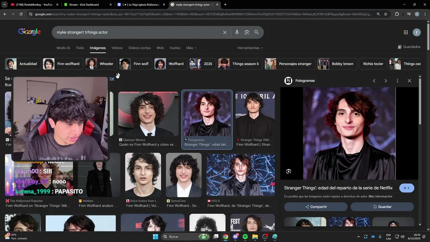Open the Chrome tab search dropdown
430x242 pixels.
(x=4, y=5)
